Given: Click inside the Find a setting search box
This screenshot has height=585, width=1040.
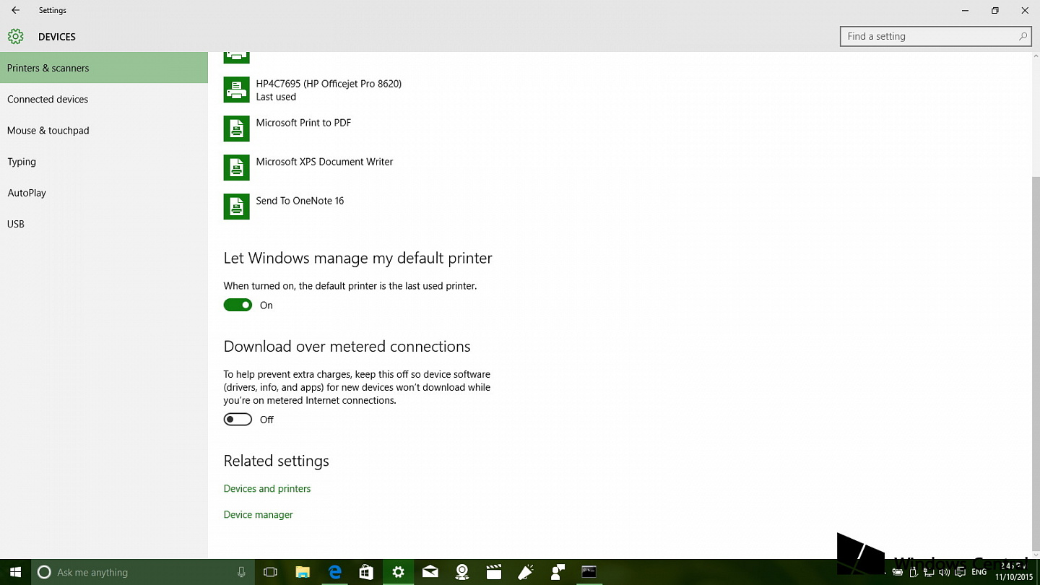Looking at the screenshot, I should 935,36.
